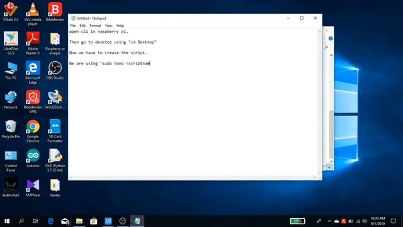Click the blue help icon in background window
403x227 pixels.
coord(331,38)
